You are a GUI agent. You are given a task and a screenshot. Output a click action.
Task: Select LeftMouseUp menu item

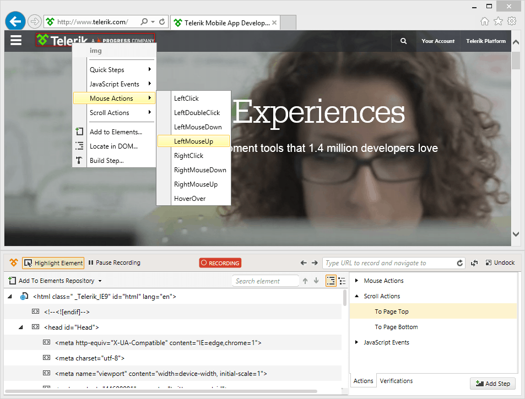[x=193, y=141]
